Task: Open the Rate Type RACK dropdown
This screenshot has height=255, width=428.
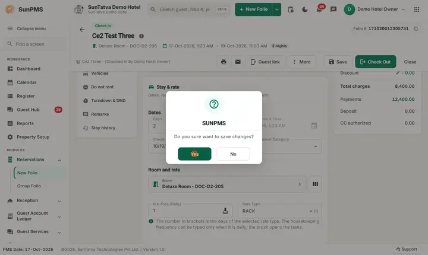Action: [280, 211]
